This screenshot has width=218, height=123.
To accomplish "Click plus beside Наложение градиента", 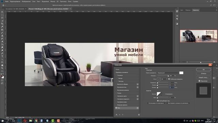I will [x=138, y=99].
